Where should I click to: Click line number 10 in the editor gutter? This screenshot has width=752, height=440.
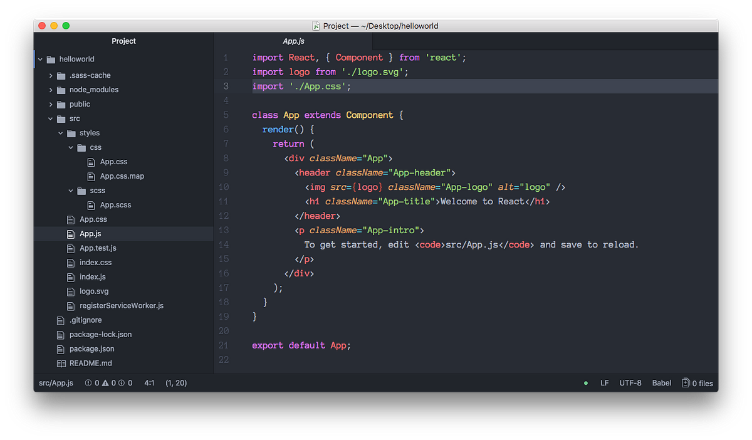point(224,187)
